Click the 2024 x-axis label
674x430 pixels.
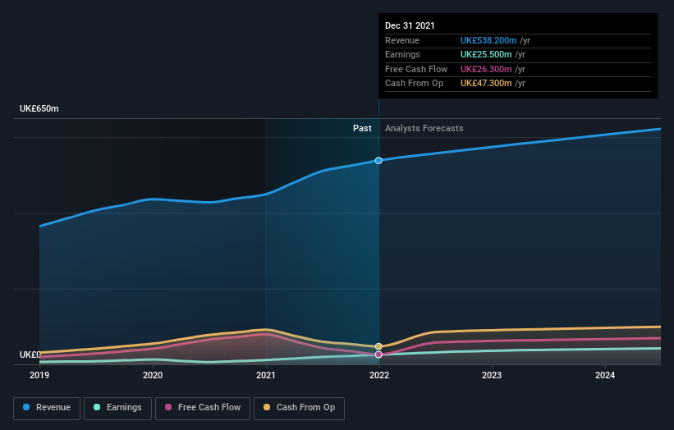605,375
